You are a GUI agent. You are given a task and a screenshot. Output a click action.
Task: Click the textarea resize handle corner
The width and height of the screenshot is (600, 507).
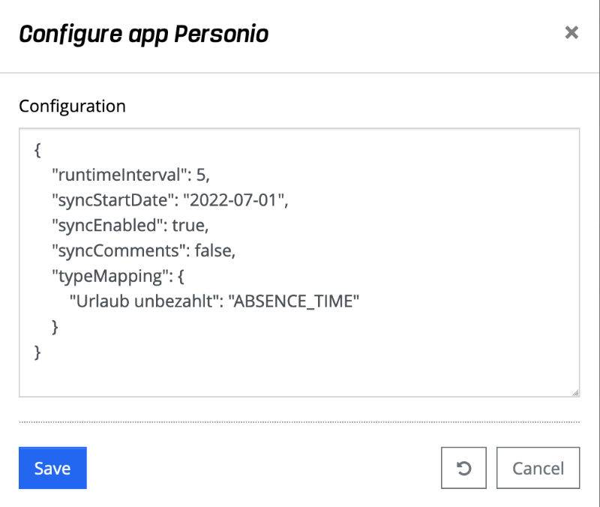[575, 392]
